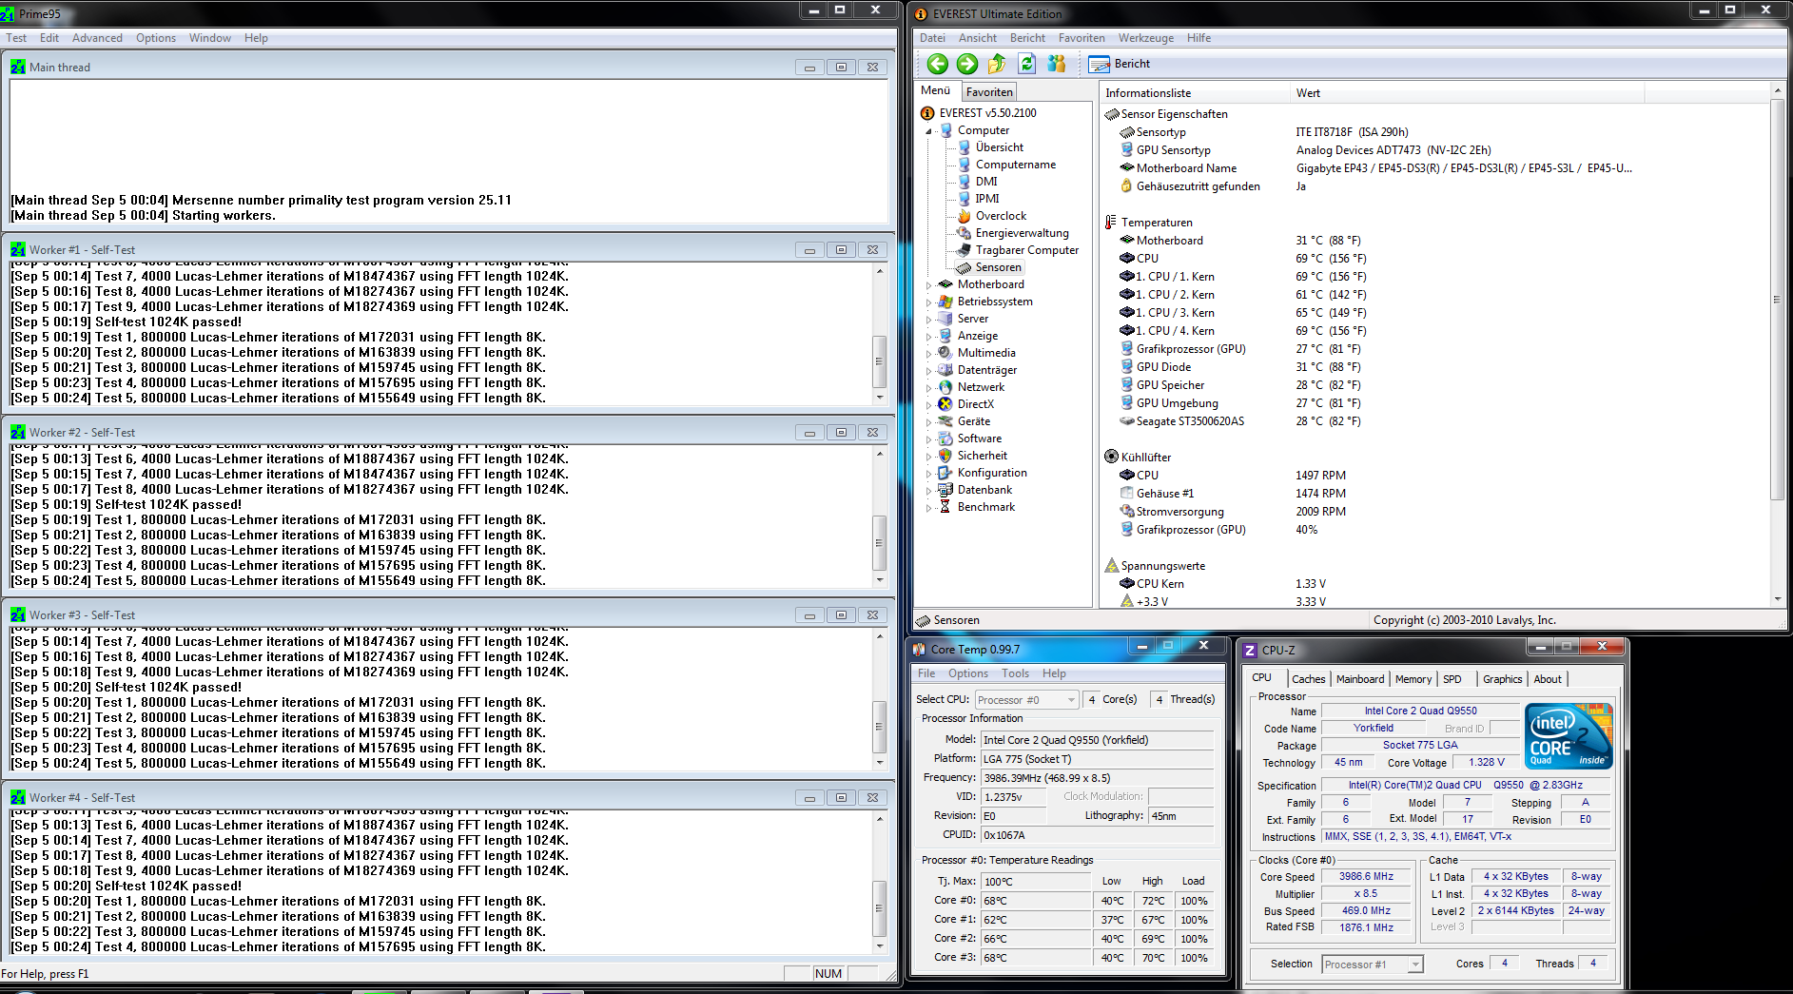Viewport: 1793px width, 994px height.
Task: Expand the Betriebssystem tree node
Action: [x=929, y=302]
